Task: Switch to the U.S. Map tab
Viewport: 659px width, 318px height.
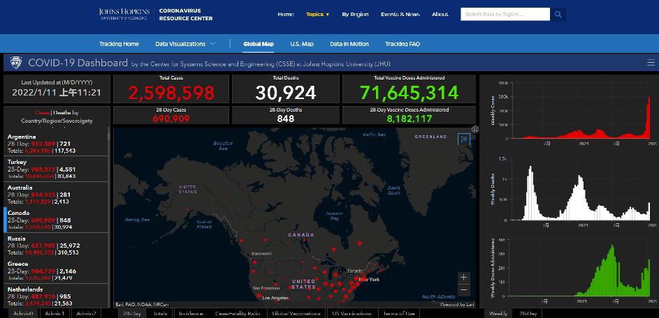Action: (301, 44)
